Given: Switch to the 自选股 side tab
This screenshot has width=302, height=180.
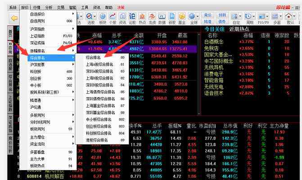Looking at the screenshot, I should [10, 65].
